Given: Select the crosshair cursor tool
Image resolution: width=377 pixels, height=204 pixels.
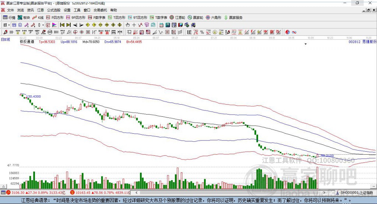Looking at the screenshot, I should click(x=134, y=25).
